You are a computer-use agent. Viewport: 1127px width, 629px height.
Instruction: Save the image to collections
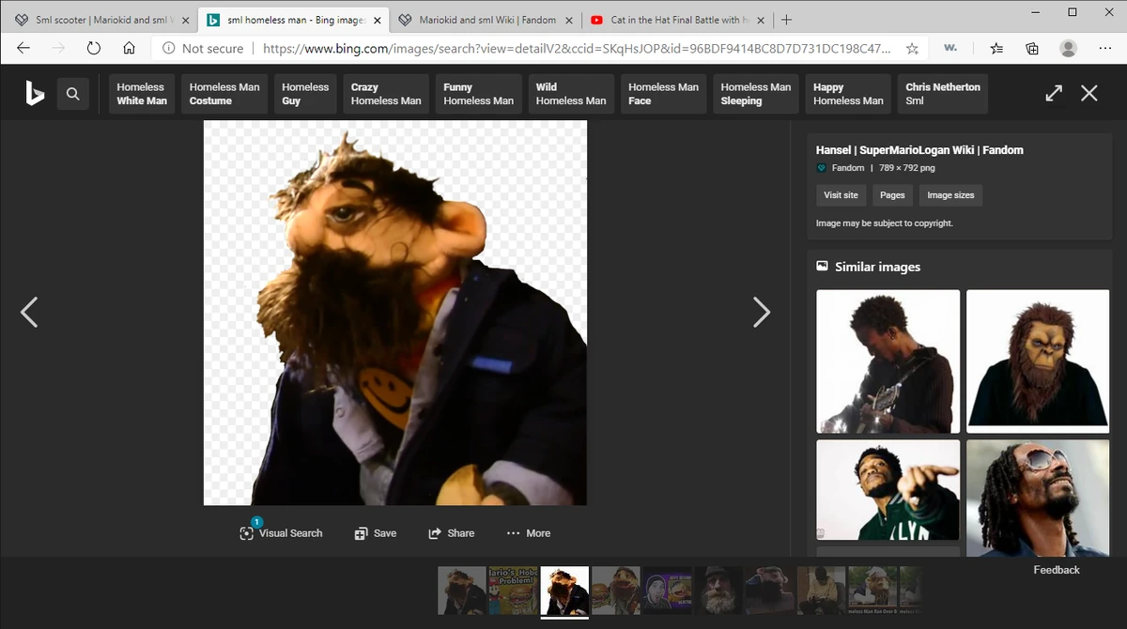375,533
